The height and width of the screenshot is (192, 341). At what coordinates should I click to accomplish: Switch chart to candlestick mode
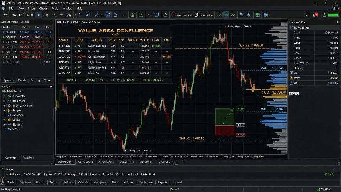pos(226,15)
